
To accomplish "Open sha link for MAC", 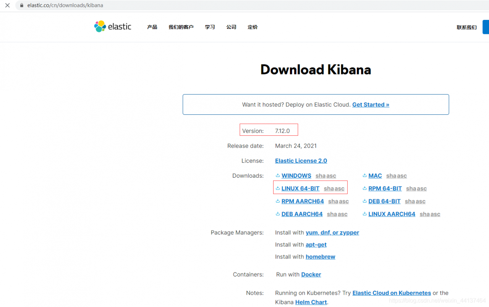I will pyautogui.click(x=391, y=176).
